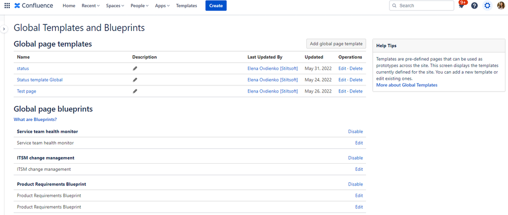The height and width of the screenshot is (215, 508).
Task: Click the May 31, 2022 date
Action: (x=318, y=69)
